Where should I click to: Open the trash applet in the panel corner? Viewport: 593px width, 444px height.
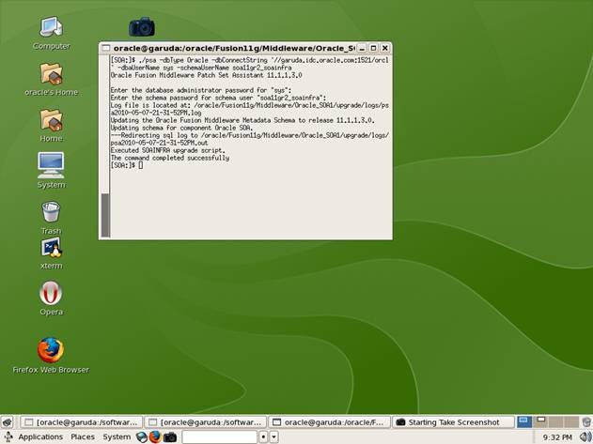586,422
